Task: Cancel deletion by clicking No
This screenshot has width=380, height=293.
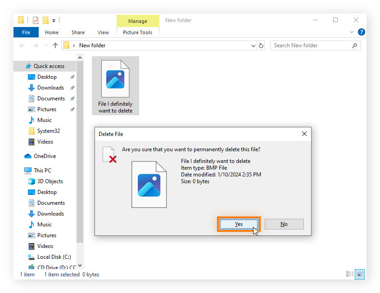Action: coord(284,224)
